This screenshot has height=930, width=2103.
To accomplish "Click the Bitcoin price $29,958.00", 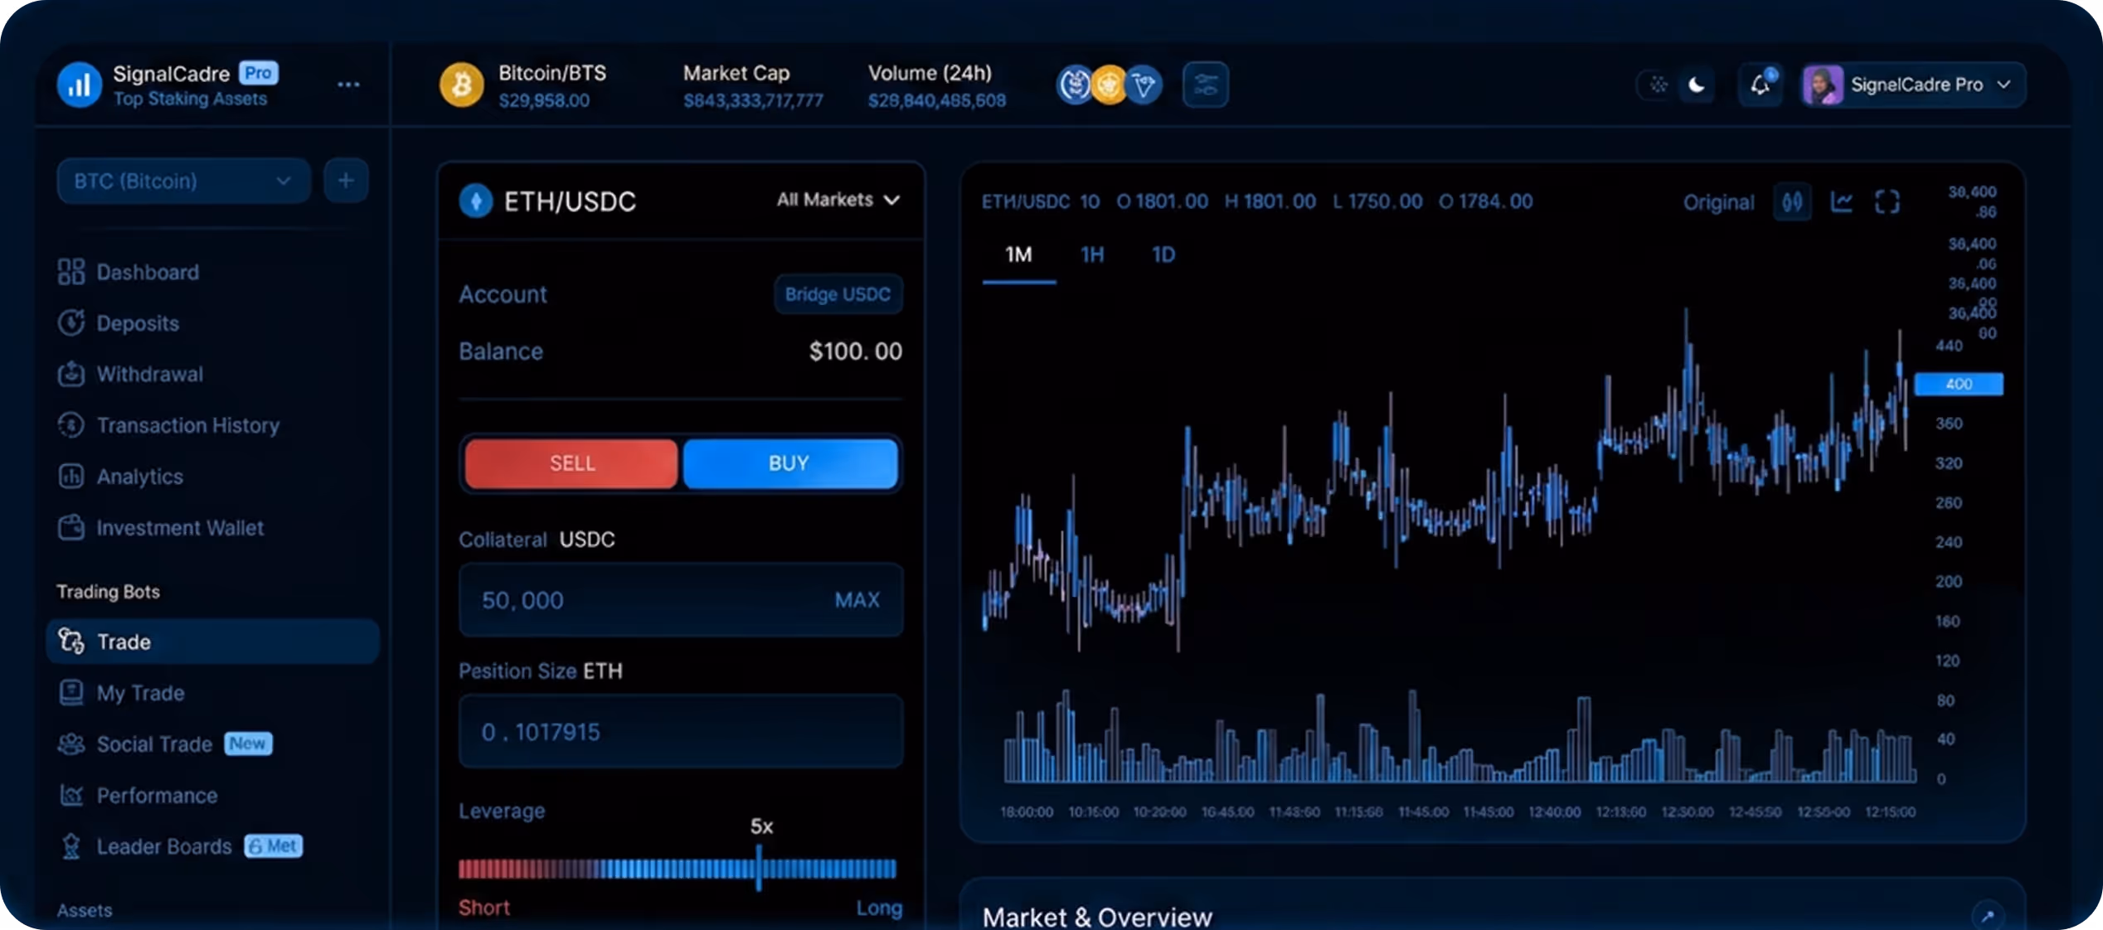I will pos(544,100).
